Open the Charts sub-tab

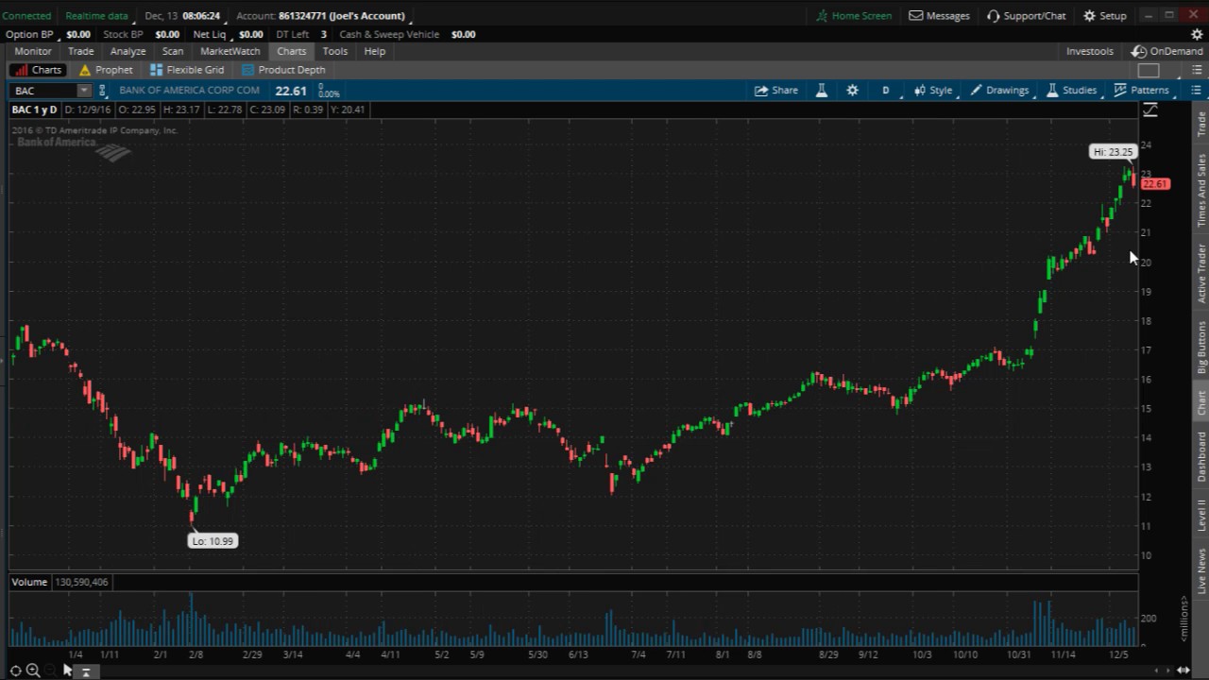[38, 70]
